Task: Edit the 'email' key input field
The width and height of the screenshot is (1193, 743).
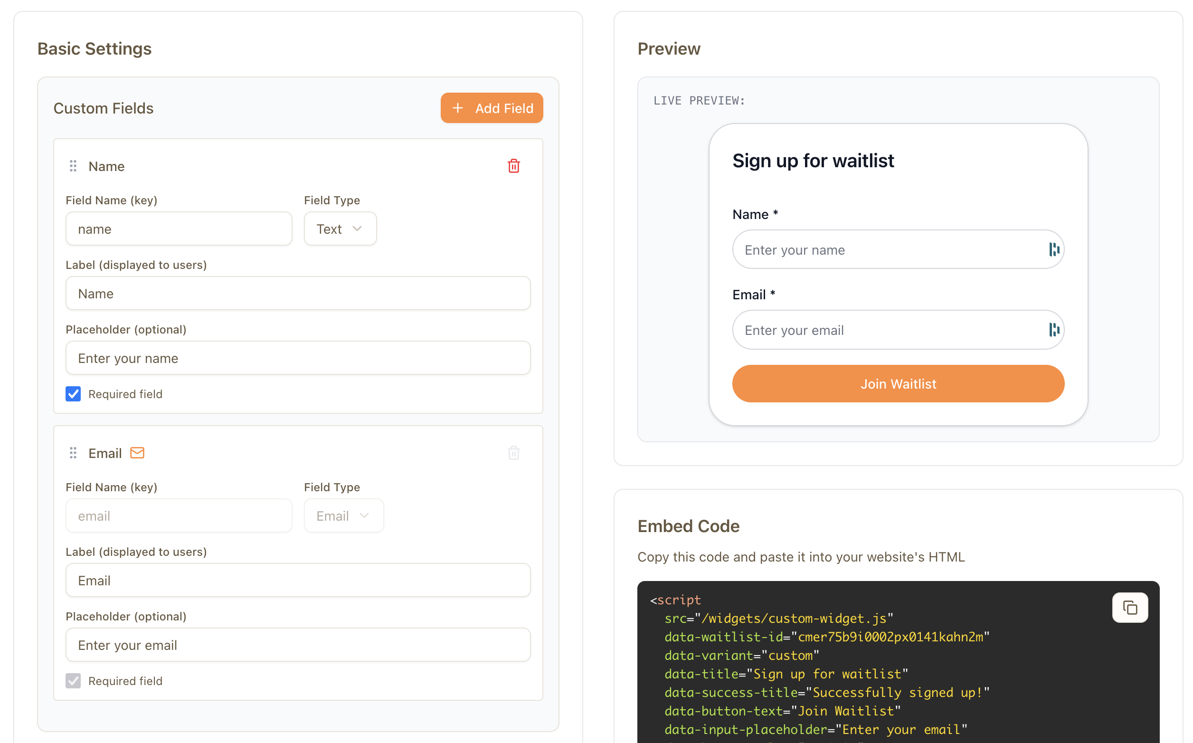Action: pyautogui.click(x=179, y=515)
